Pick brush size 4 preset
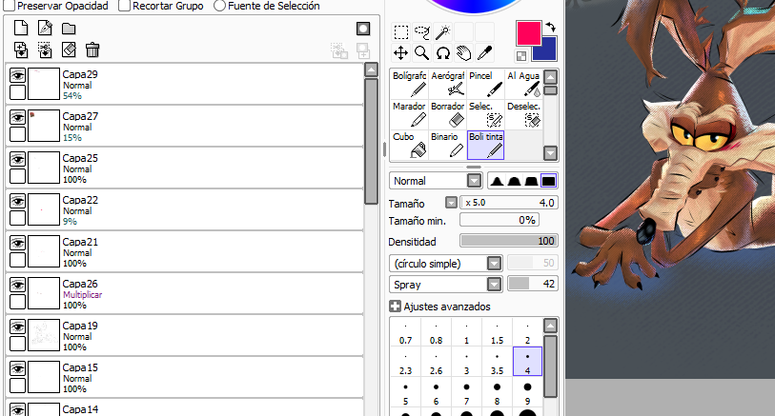775x416 pixels. click(x=527, y=361)
